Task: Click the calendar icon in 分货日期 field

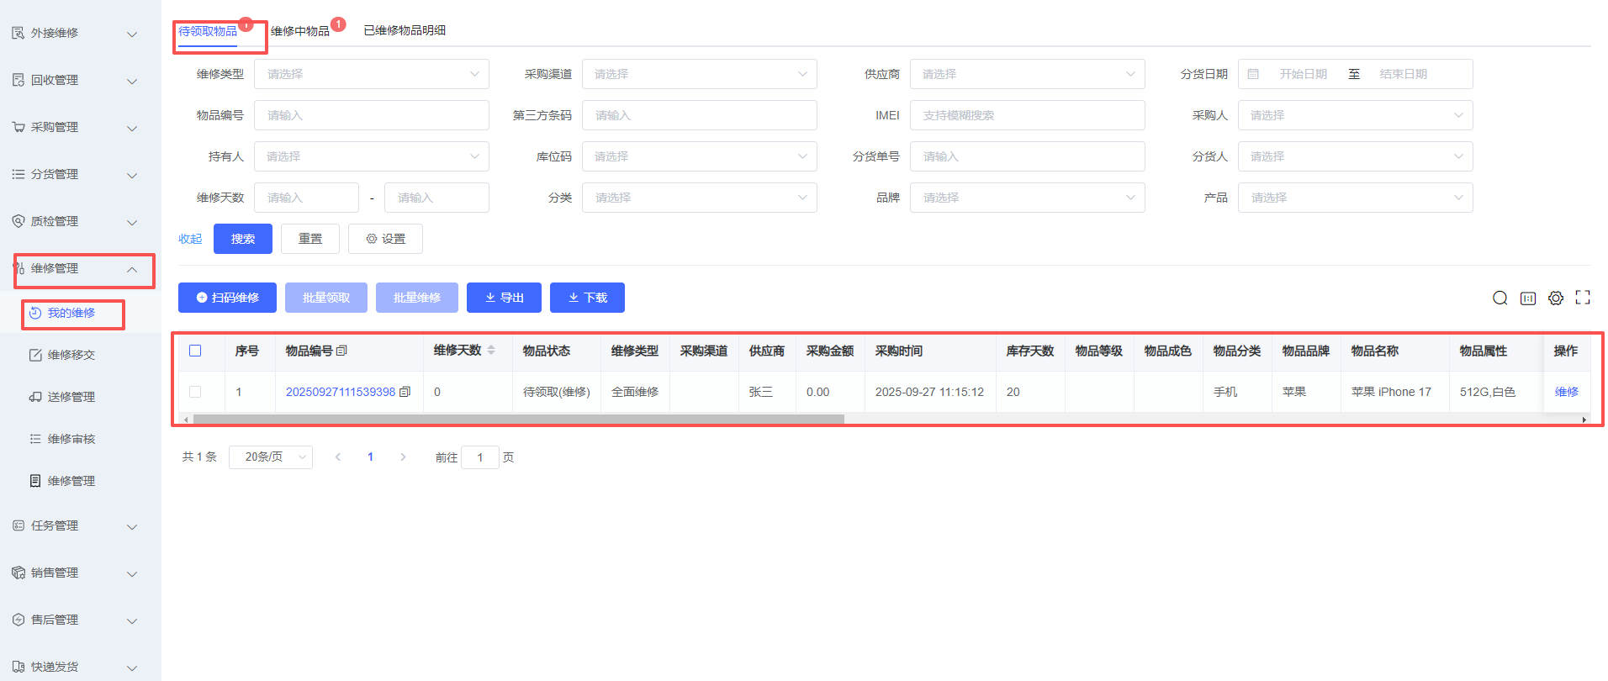Action: [1253, 74]
